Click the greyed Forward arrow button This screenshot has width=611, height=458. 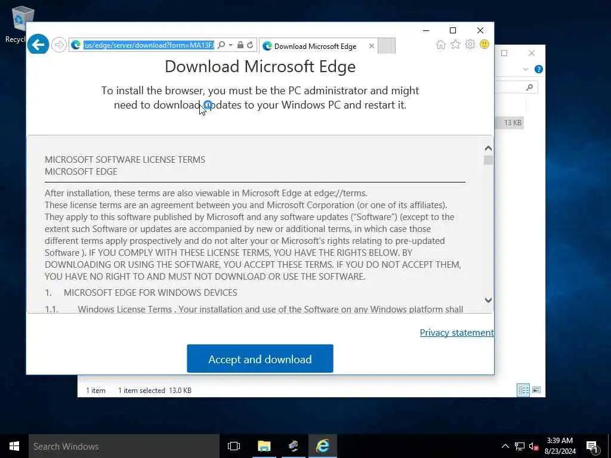coord(59,45)
